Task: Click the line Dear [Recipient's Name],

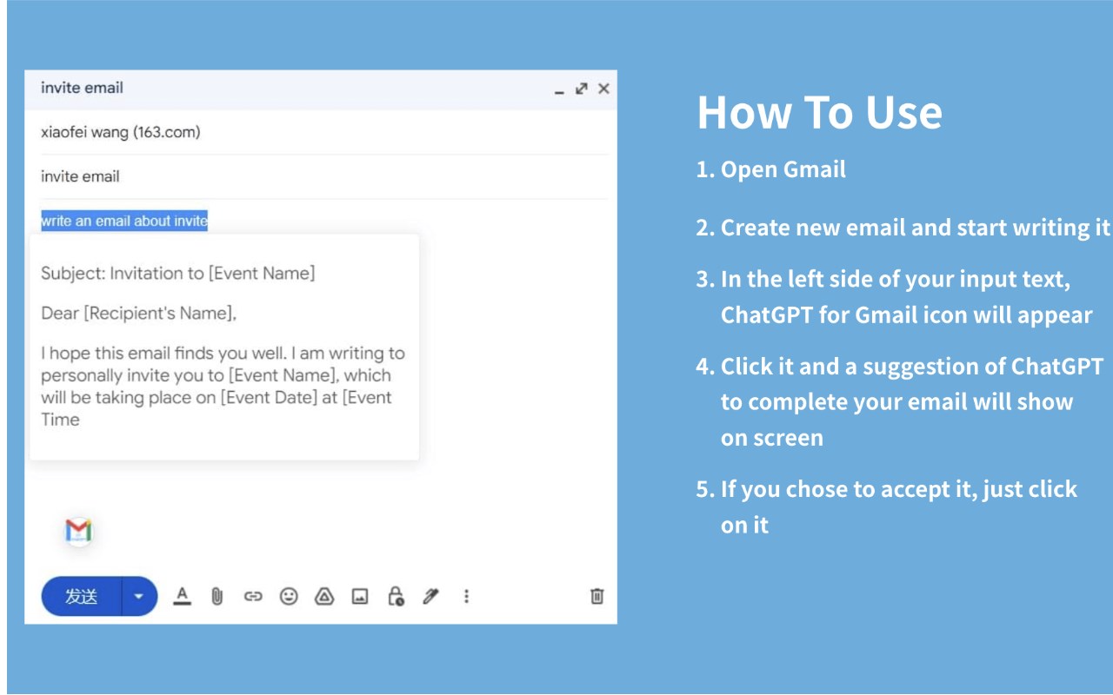Action: click(x=139, y=314)
